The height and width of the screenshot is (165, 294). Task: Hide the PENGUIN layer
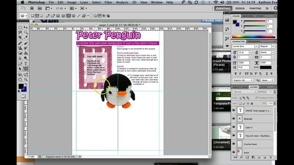click(234, 119)
